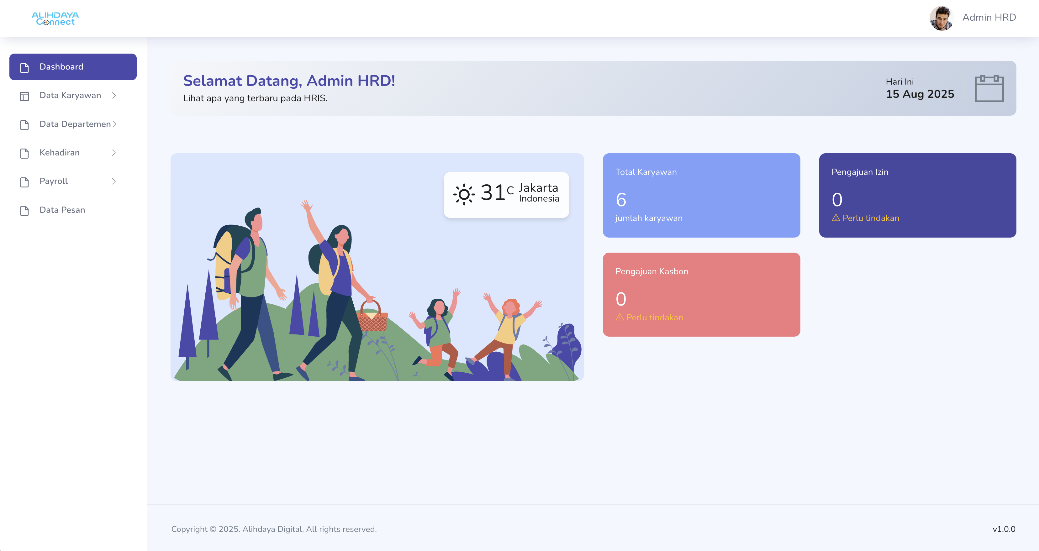Viewport: 1039px width, 551px height.
Task: Select Data Pesan from the sidebar
Action: [x=62, y=210]
